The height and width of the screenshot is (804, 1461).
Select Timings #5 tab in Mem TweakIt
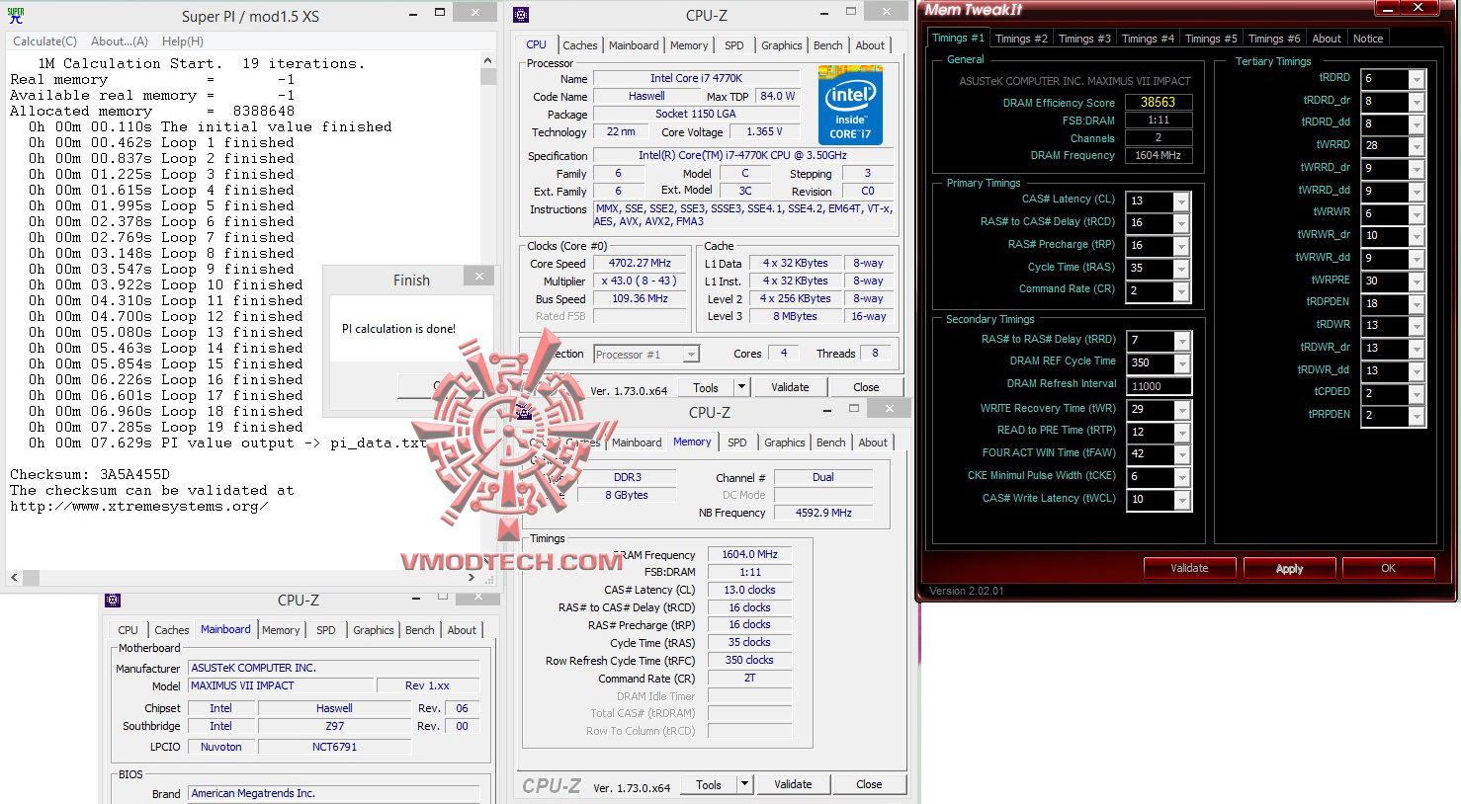(x=1211, y=39)
